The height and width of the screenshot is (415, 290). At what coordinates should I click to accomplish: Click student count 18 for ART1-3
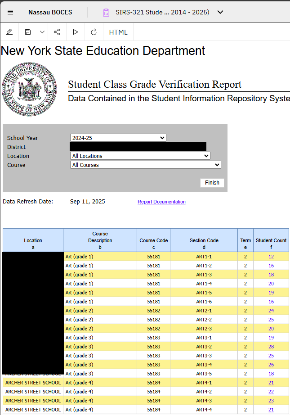[271, 275]
